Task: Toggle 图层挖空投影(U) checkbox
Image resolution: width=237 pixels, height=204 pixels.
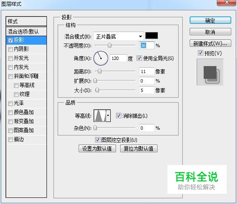Action: tap(98, 140)
